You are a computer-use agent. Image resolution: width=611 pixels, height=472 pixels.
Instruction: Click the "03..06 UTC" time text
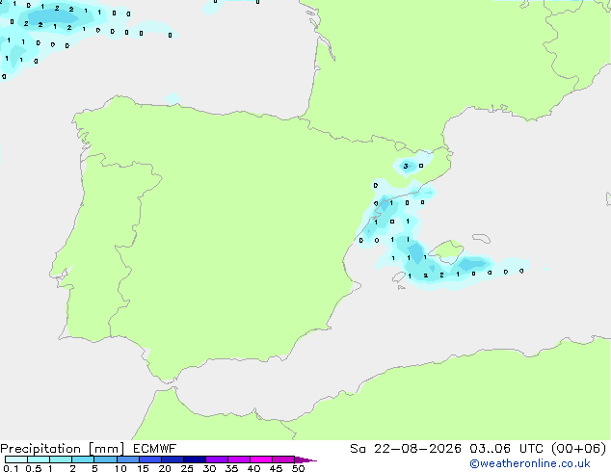click(506, 449)
